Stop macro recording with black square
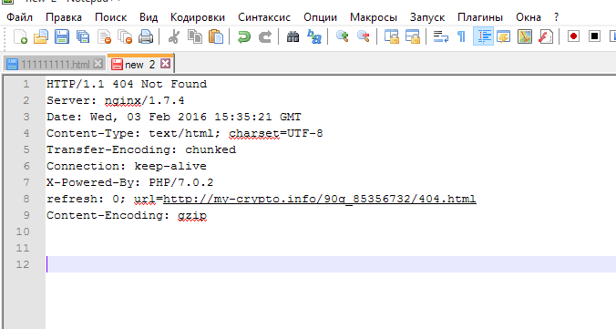Image resolution: width=616 pixels, height=329 pixels. [x=595, y=36]
